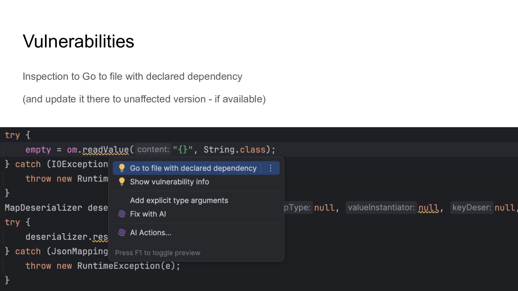This screenshot has width=518, height=291.
Task: Open the three-dot more options icon
Action: point(271,168)
